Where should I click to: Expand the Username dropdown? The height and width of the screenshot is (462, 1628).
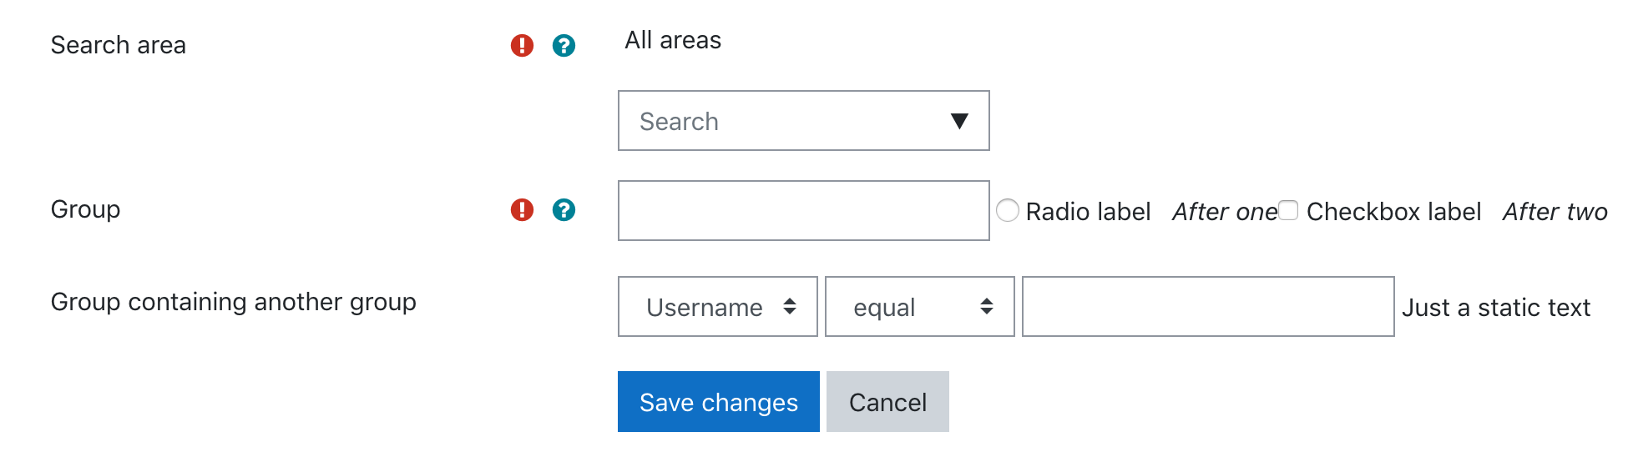click(x=717, y=307)
